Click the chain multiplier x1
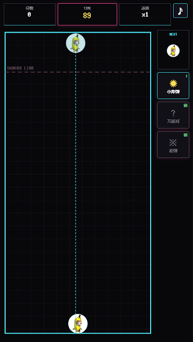 pos(145,14)
